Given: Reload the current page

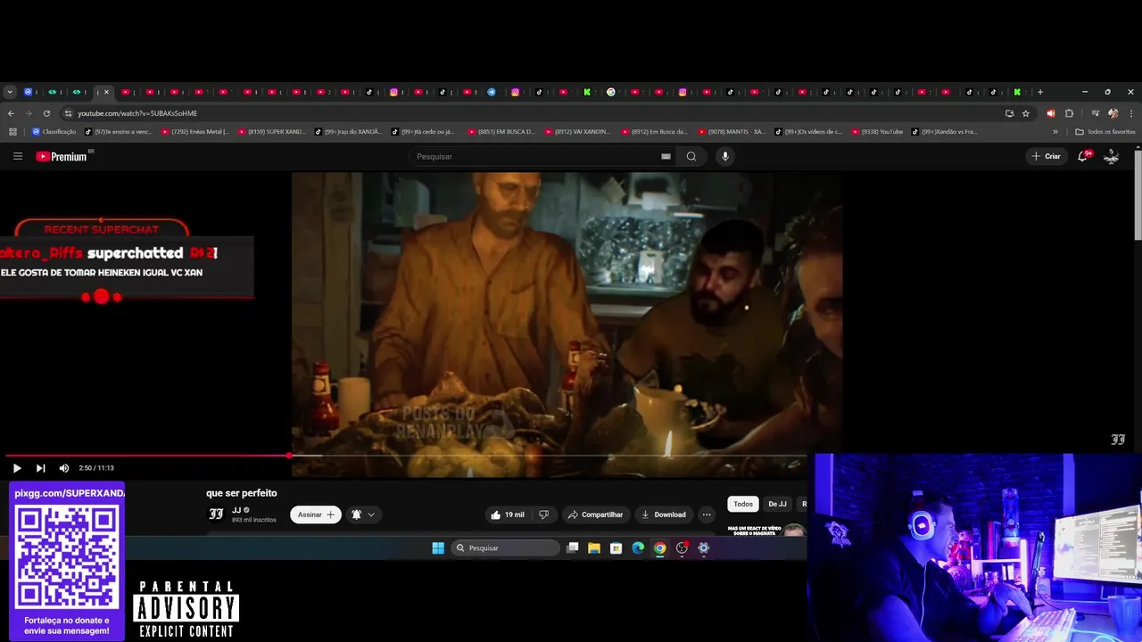Looking at the screenshot, I should (46, 113).
